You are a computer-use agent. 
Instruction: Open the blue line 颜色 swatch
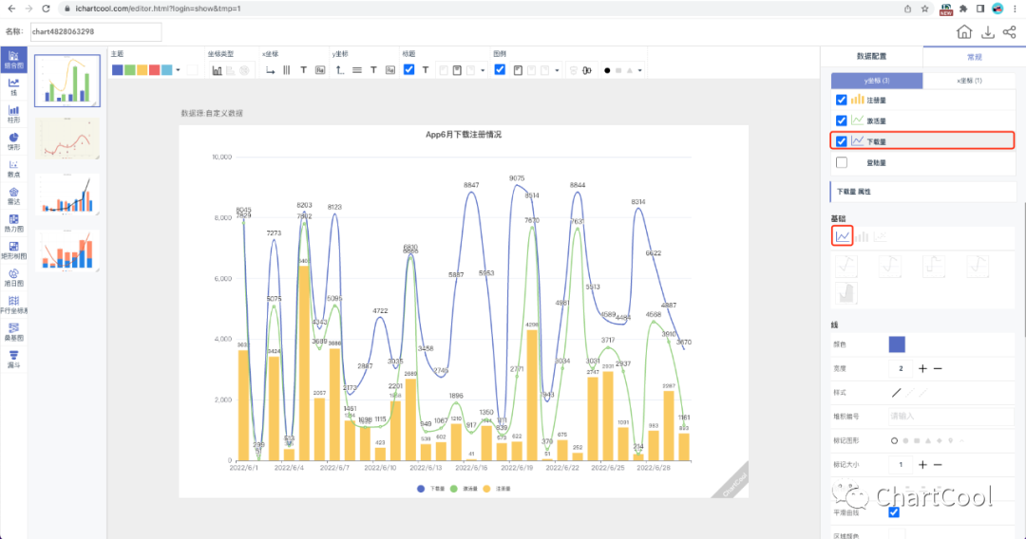point(897,344)
